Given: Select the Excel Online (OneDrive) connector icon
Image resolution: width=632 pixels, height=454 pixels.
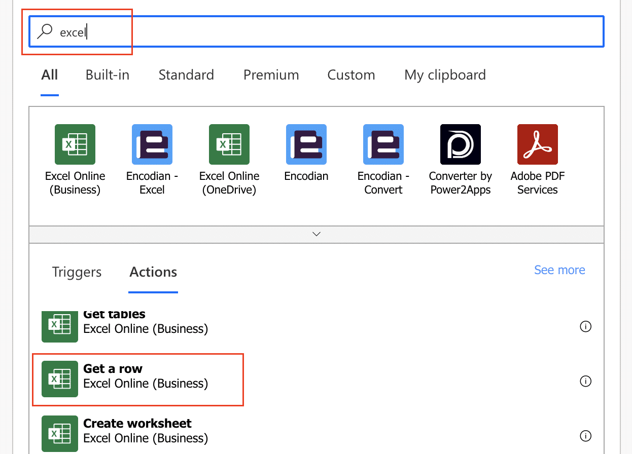Looking at the screenshot, I should 229,144.
